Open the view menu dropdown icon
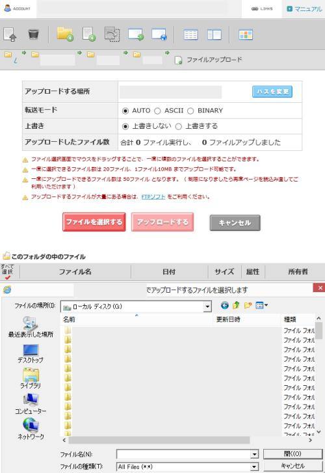The height and width of the screenshot is (473, 325). pos(262,306)
